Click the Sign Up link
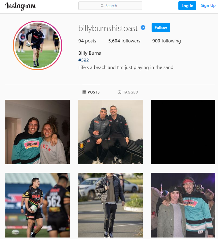This screenshot has height=239, width=218. tap(208, 6)
